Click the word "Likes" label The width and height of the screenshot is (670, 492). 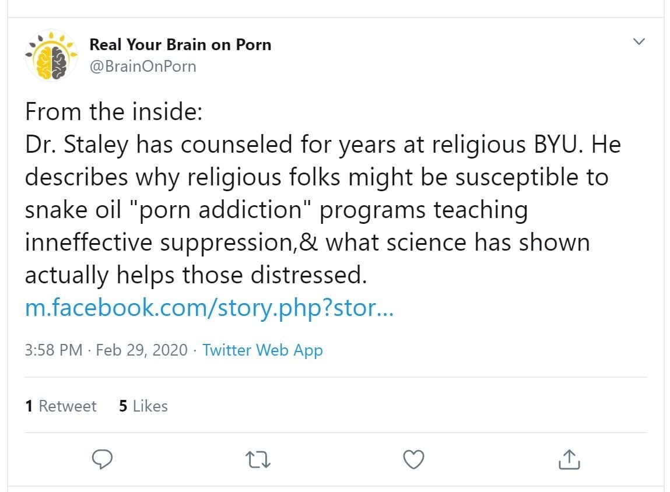coord(150,406)
